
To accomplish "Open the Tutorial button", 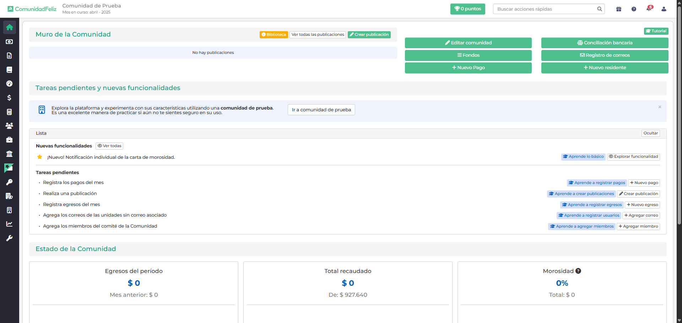I will click(x=656, y=31).
